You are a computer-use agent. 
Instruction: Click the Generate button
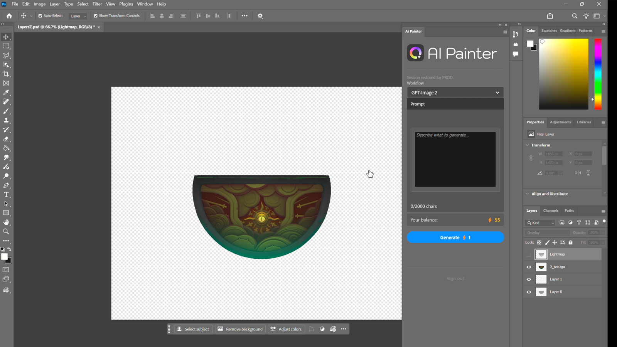pyautogui.click(x=455, y=238)
